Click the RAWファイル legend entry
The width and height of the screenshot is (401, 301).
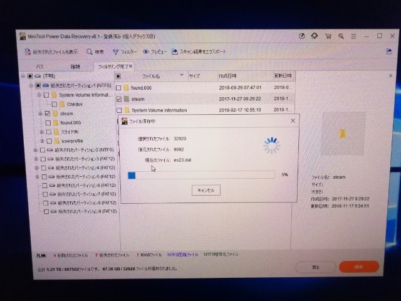(149, 255)
